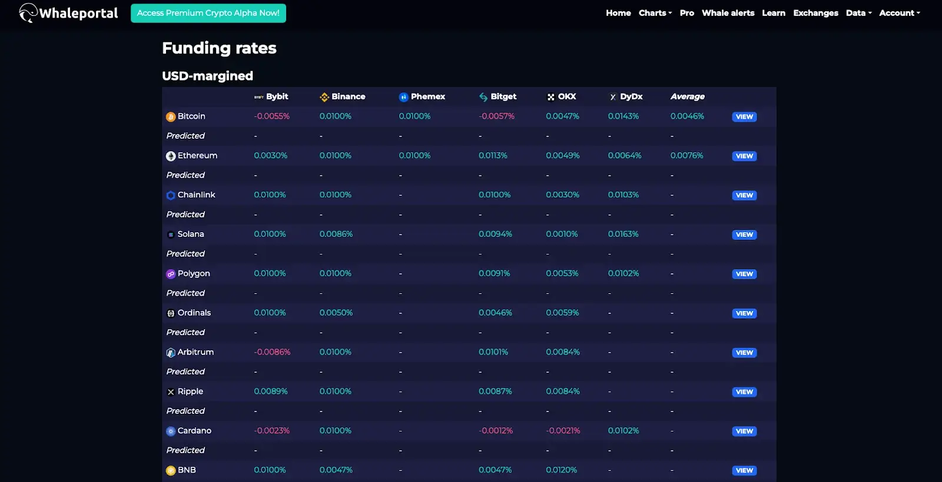Expand the Data dropdown menu
This screenshot has height=482, width=942.
859,13
